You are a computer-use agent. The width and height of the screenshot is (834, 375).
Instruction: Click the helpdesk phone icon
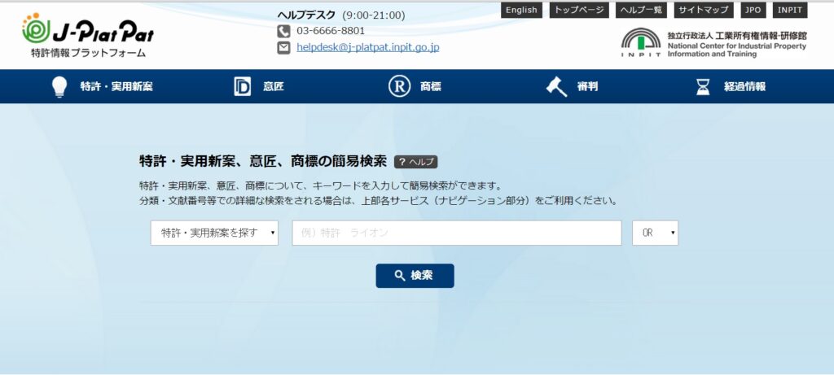click(x=283, y=31)
